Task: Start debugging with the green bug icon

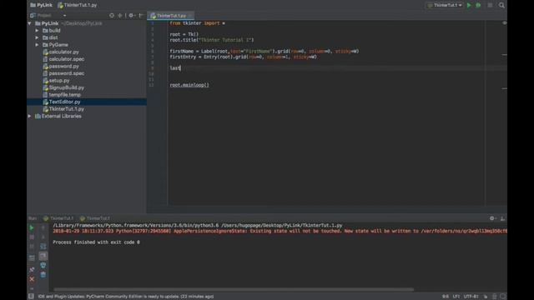Action: (478, 5)
